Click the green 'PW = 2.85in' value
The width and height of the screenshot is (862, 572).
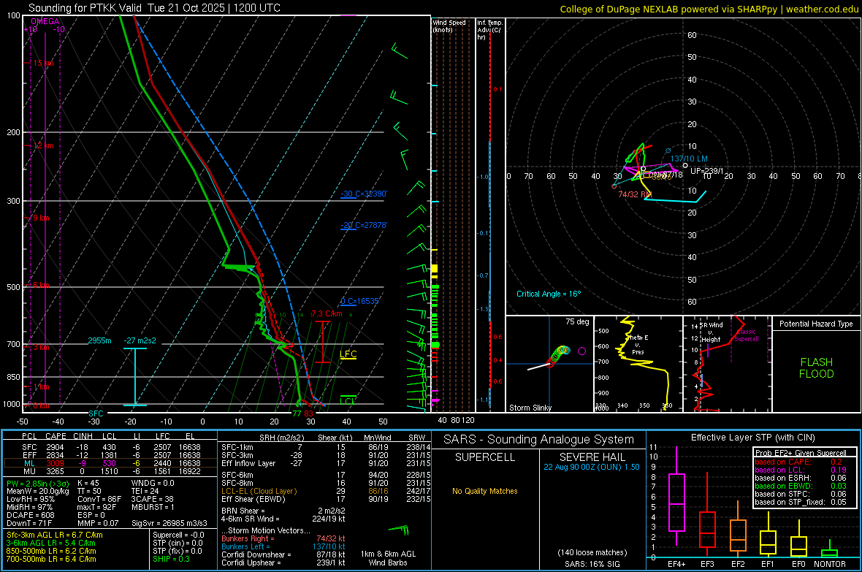(37, 483)
